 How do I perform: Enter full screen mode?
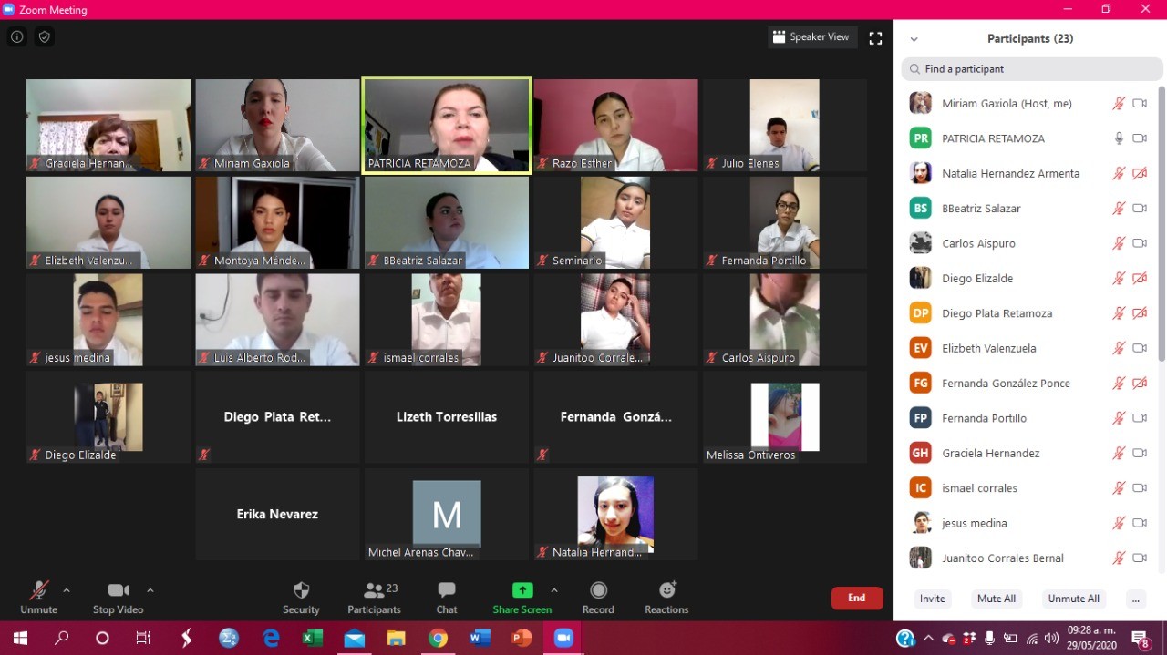click(875, 38)
